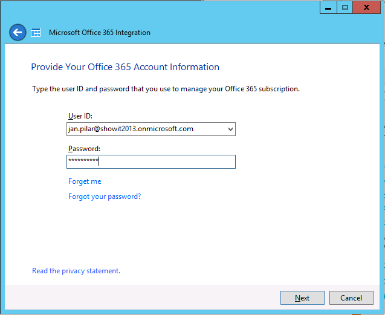Viewport: 385px width, 315px height.
Task: Place cursor in the Password field
Action: pos(151,161)
